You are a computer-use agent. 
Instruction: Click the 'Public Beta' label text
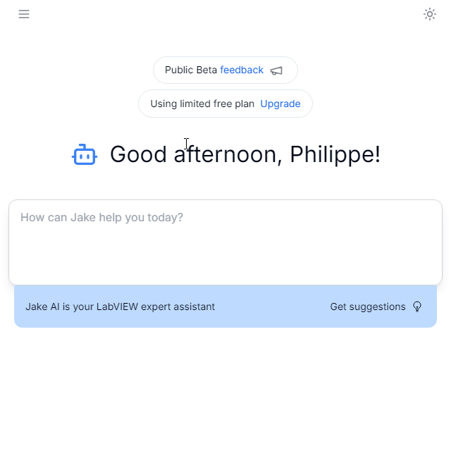pyautogui.click(x=190, y=70)
